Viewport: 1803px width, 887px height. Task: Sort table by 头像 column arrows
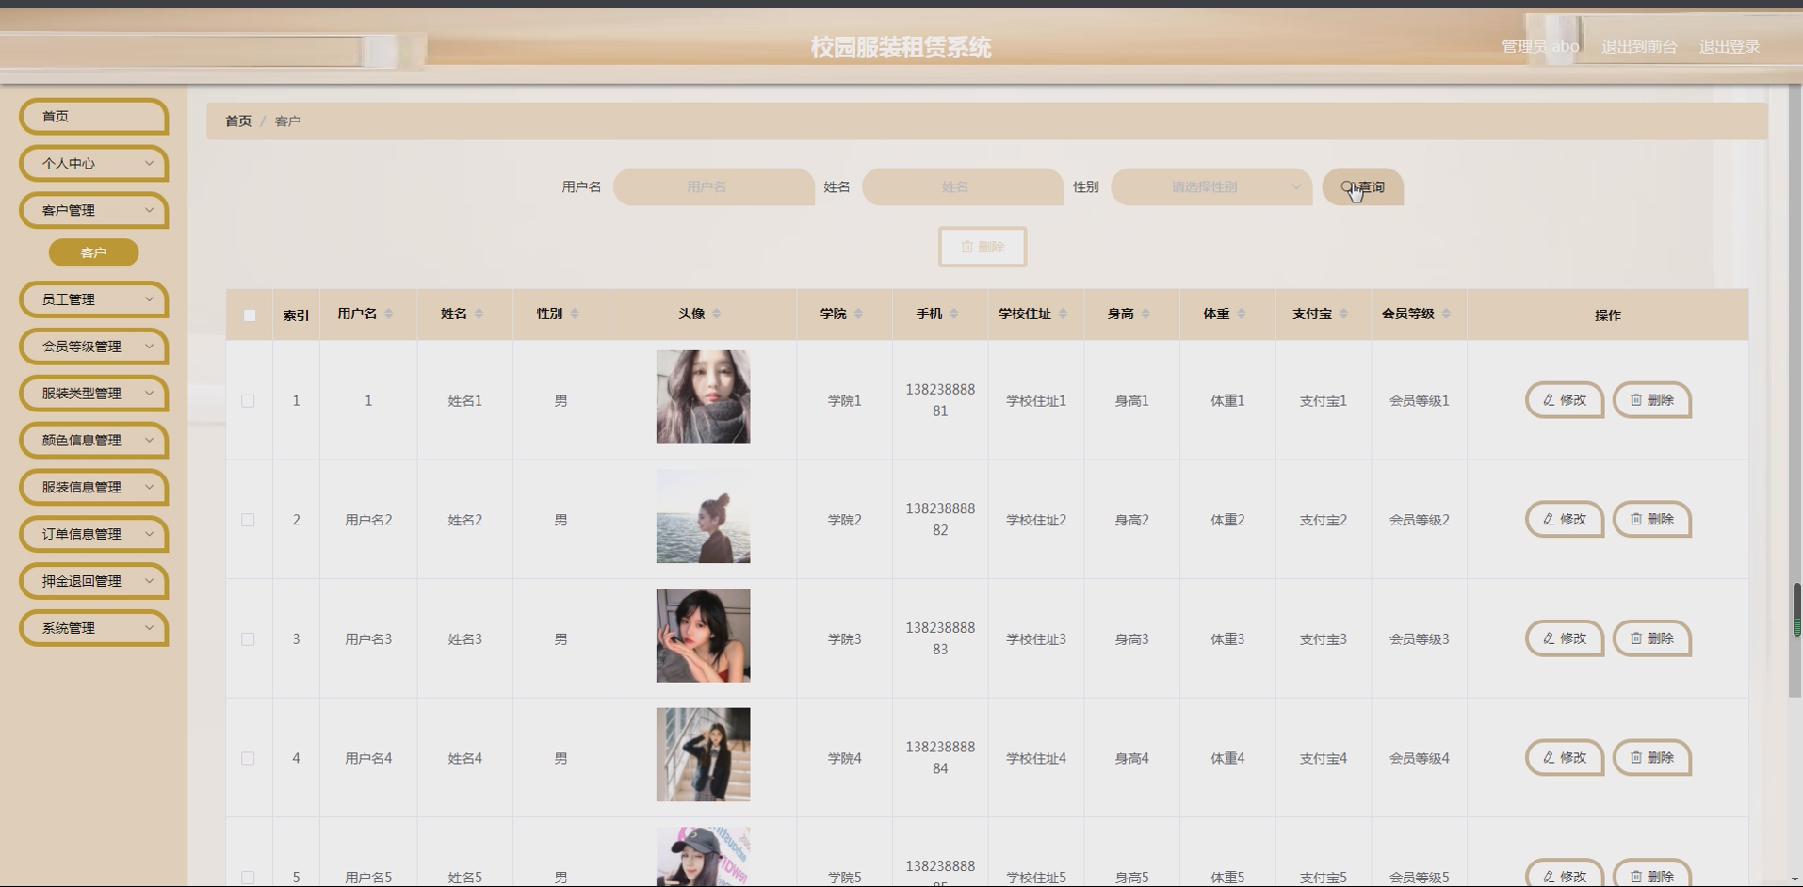(x=717, y=314)
